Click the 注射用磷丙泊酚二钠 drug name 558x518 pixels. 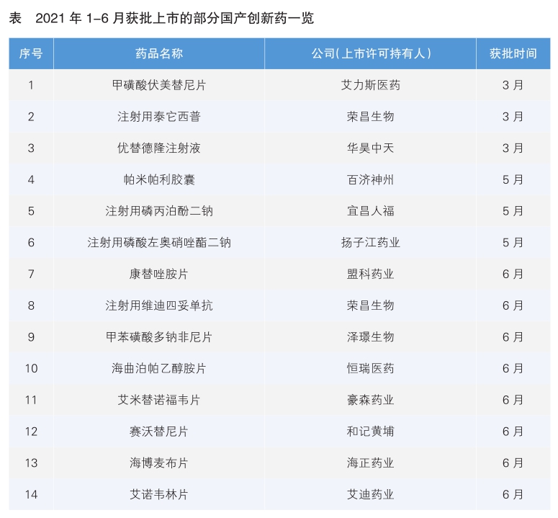click(x=159, y=211)
